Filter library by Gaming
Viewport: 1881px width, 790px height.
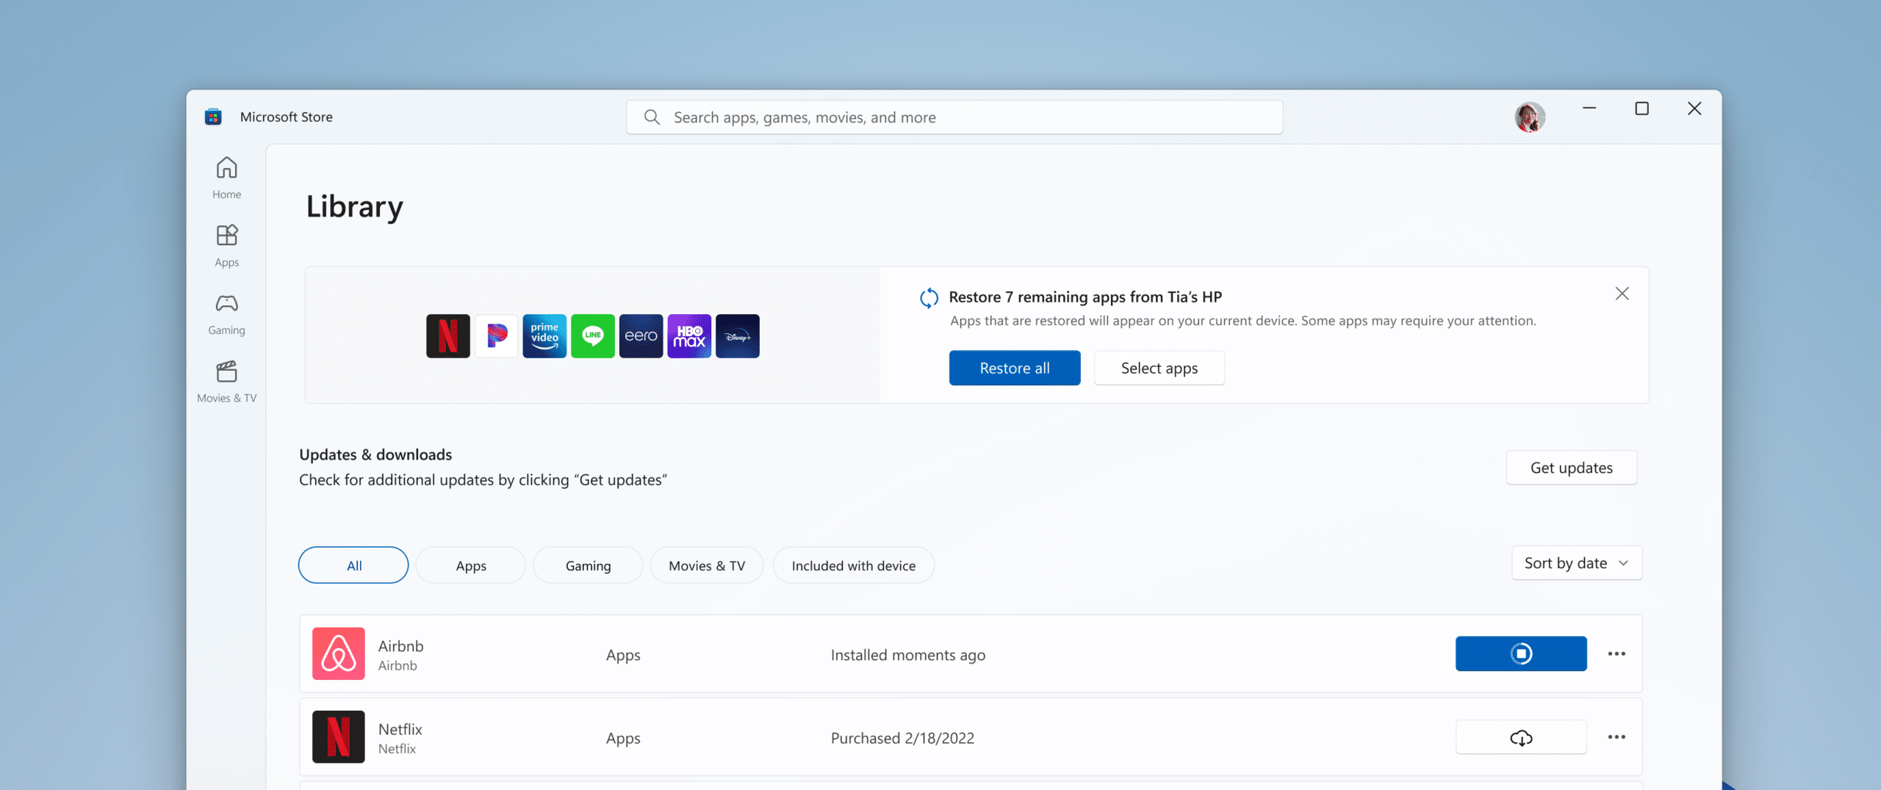(588, 565)
